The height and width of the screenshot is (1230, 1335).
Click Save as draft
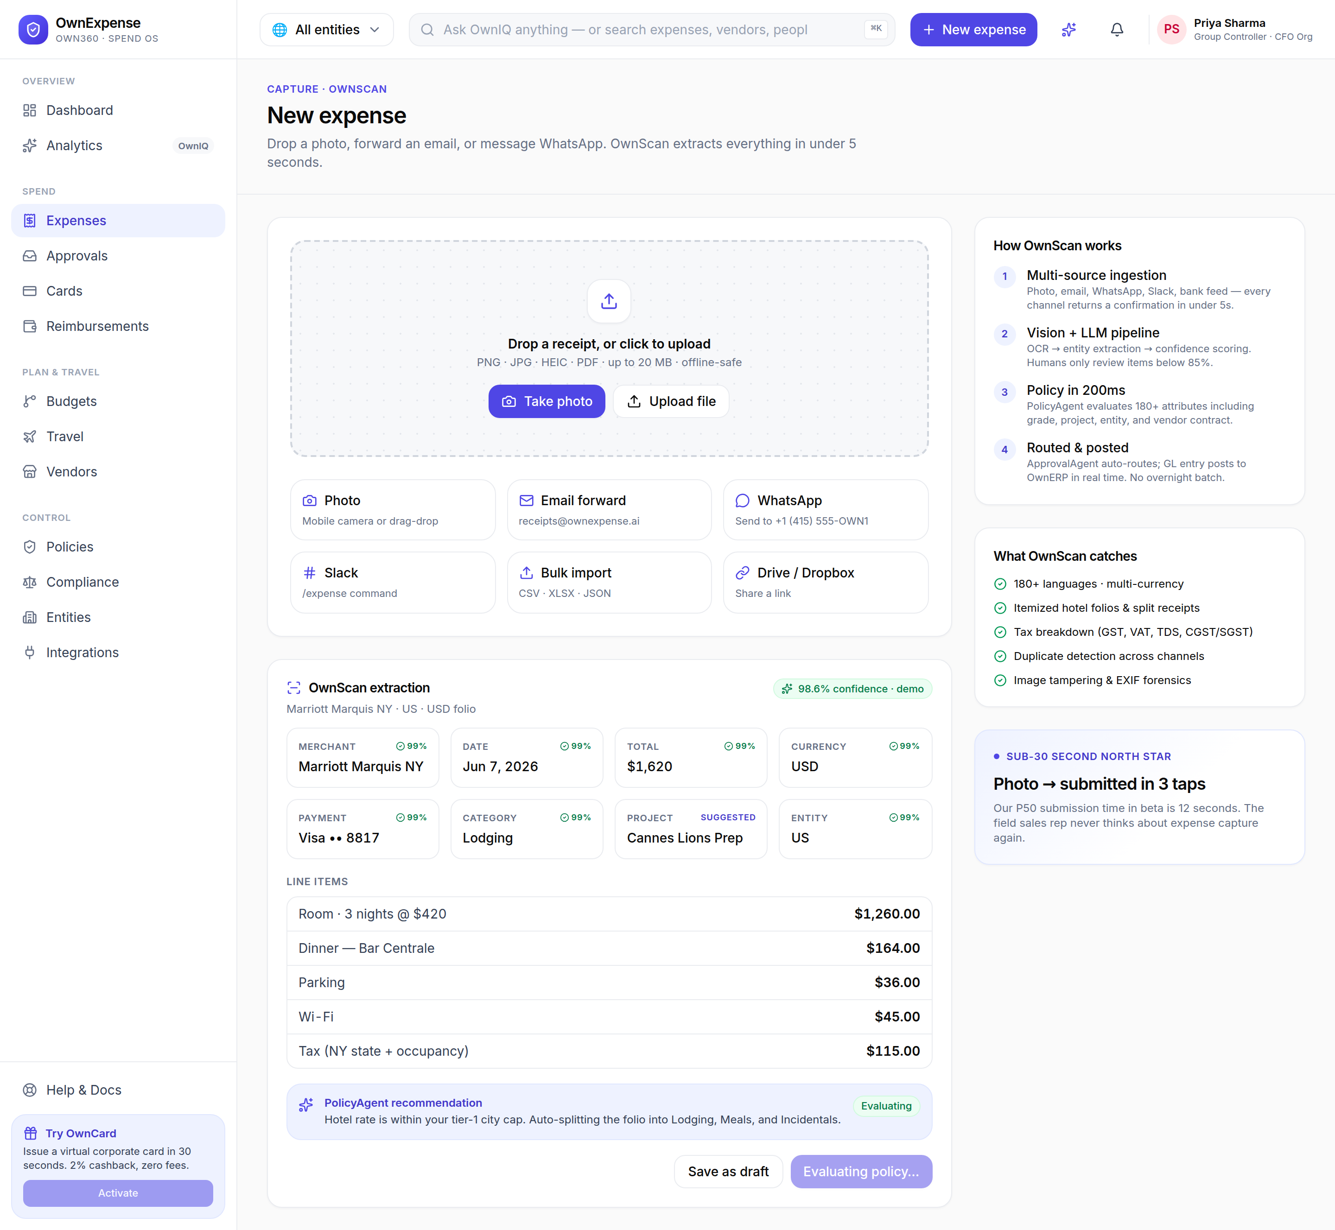(728, 1172)
